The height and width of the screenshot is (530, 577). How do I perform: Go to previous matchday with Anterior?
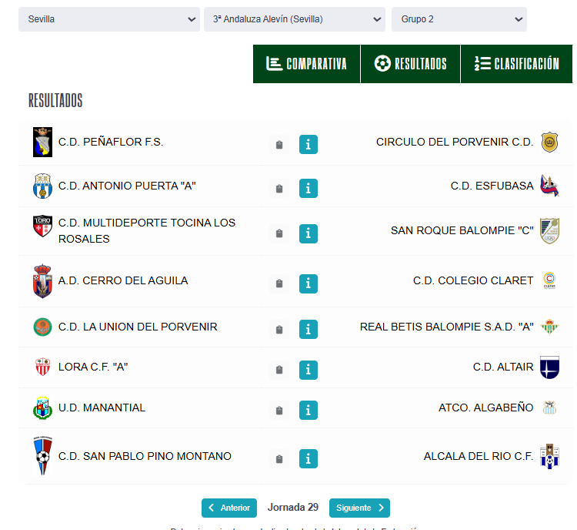(229, 508)
